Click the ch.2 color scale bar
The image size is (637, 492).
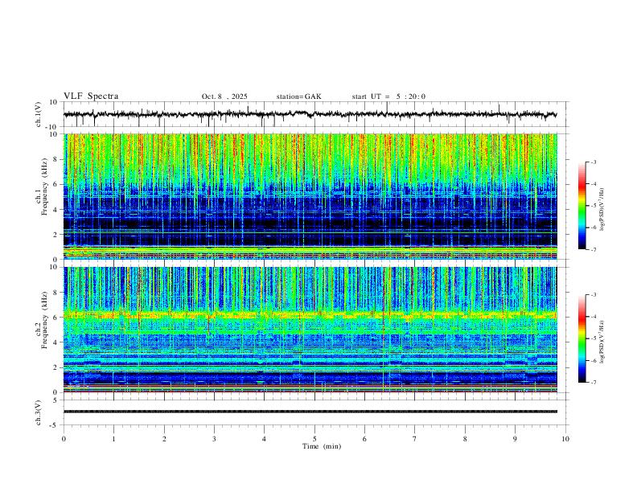(x=582, y=338)
